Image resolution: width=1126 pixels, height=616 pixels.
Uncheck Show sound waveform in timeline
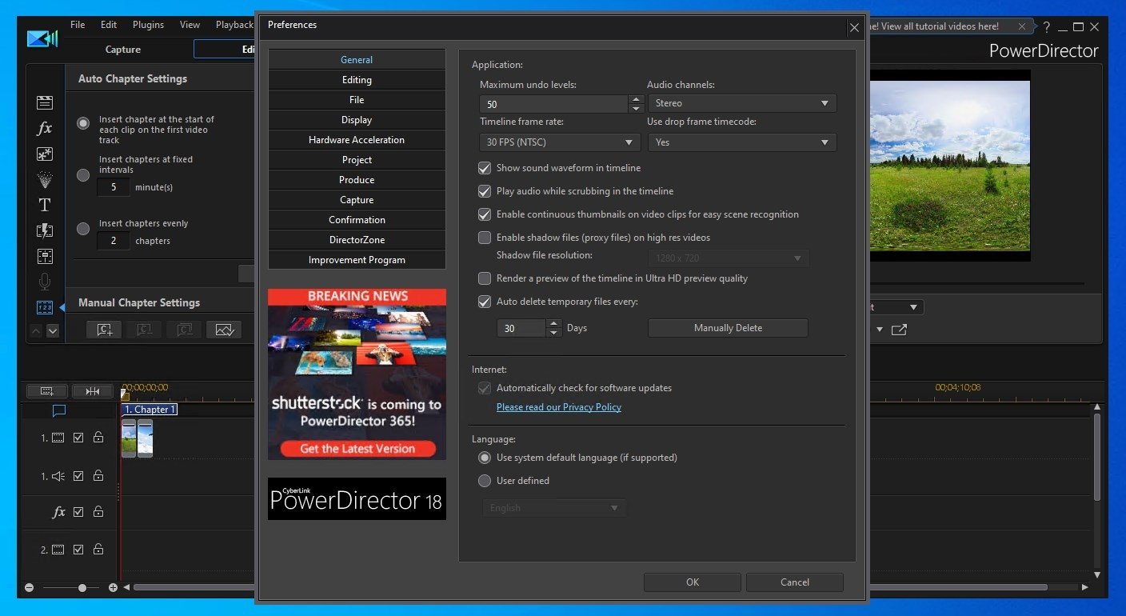tap(485, 168)
